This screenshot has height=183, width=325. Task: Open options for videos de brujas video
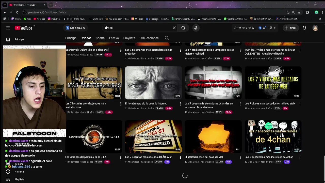[300, 50]
